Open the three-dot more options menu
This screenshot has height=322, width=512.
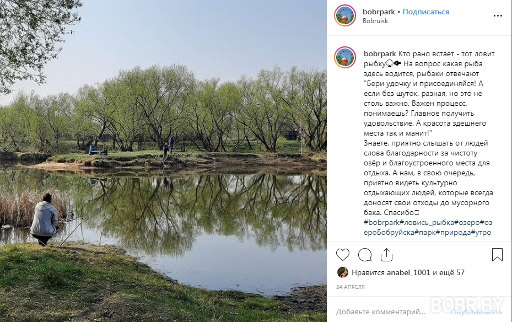tap(498, 15)
